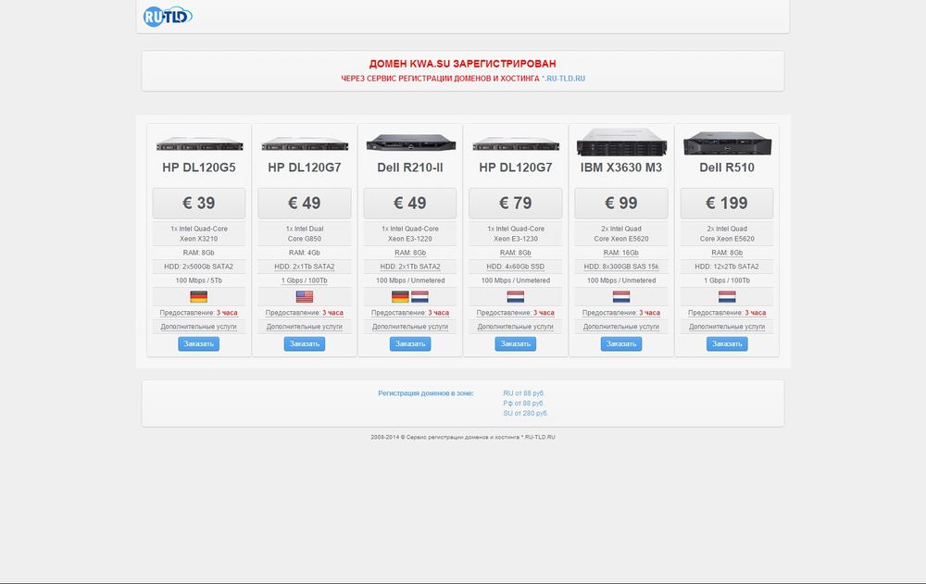Click the € 99 price box
Screen dimensions: 926x584
coord(621,203)
